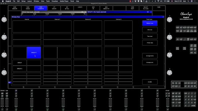This screenshot has height=111, width=198.
Task: Click the PREV HEAD console key
Action: (184, 48)
